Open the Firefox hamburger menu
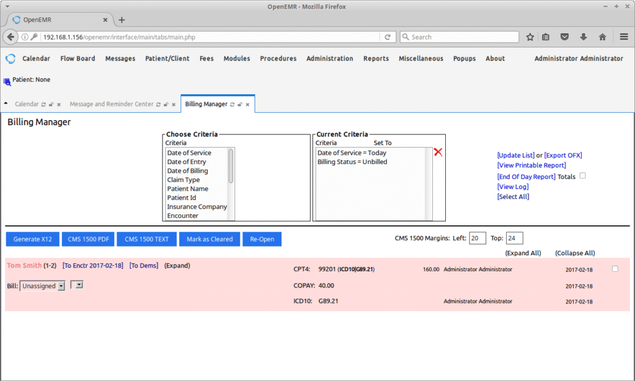635x381 pixels. point(624,37)
